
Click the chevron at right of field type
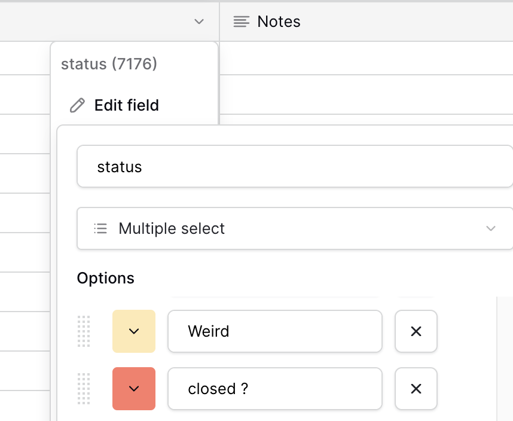tap(491, 228)
